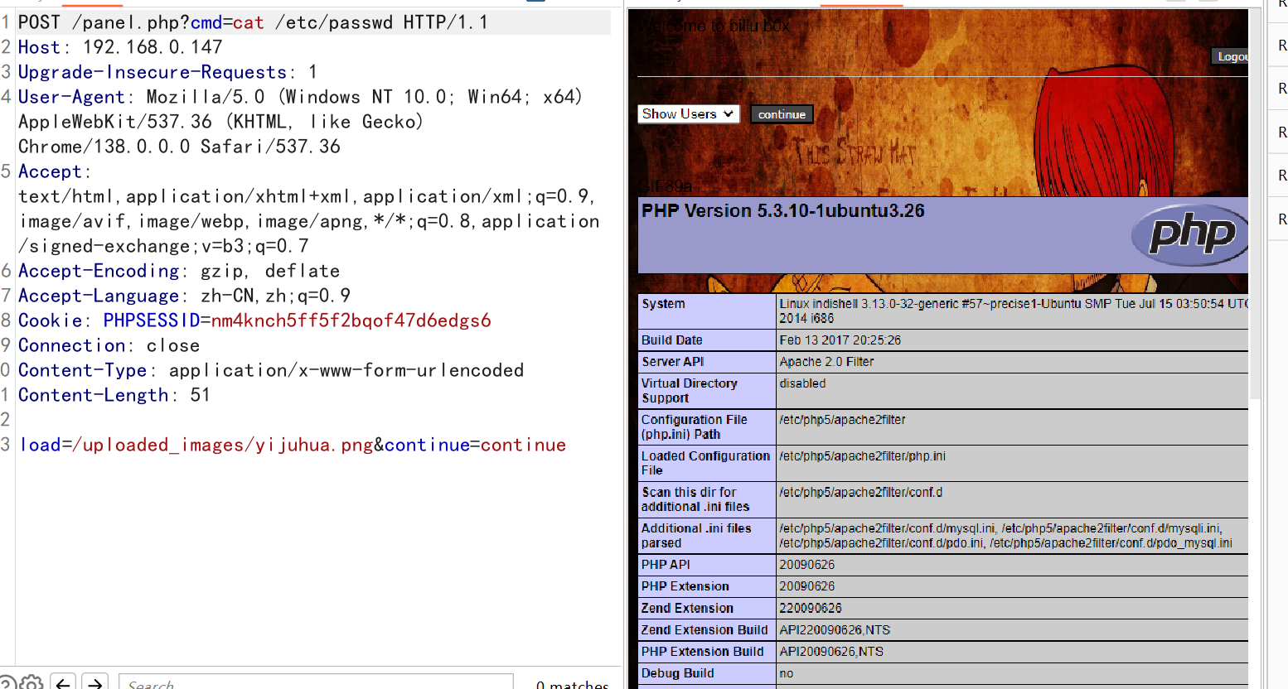Click the Upgrade-Insecure-Requests header

pos(167,72)
